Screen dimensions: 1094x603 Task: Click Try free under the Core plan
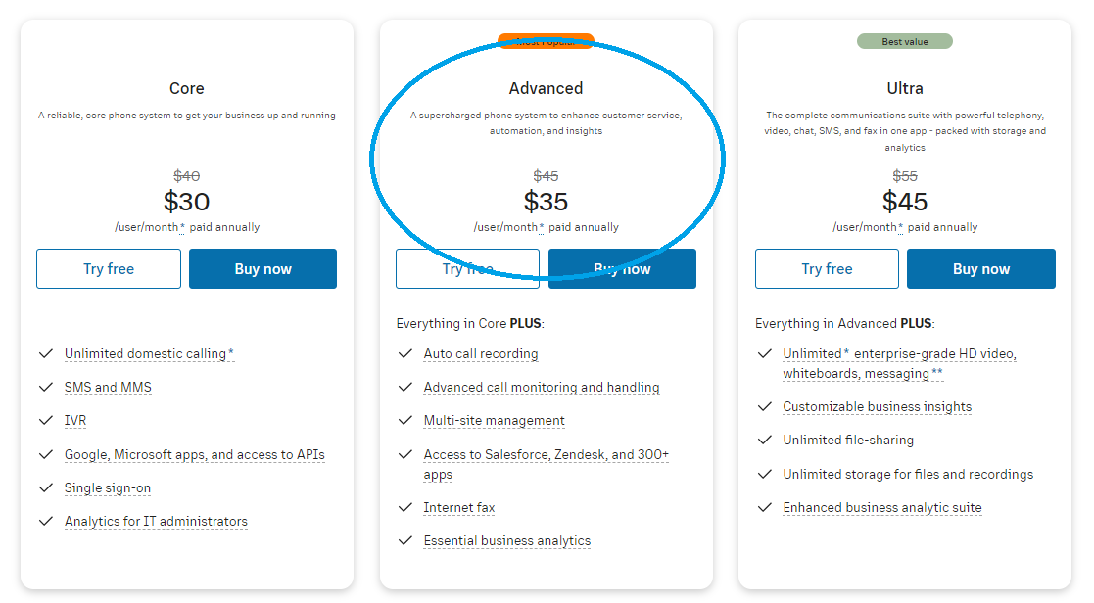coord(109,269)
